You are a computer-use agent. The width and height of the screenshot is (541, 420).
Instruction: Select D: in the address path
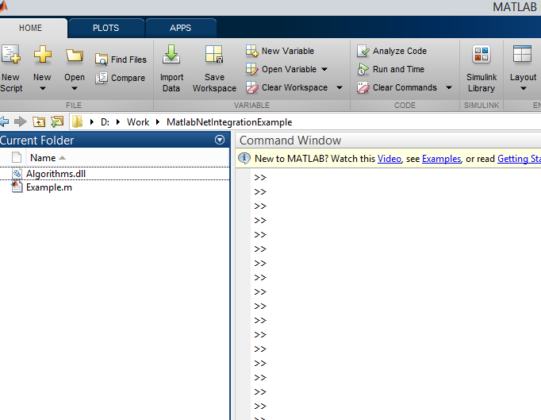pos(105,122)
